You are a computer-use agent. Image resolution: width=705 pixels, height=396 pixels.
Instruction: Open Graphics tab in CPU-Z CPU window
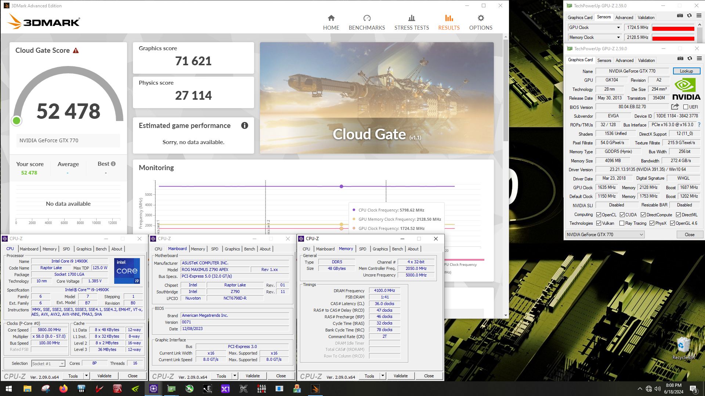(84, 249)
